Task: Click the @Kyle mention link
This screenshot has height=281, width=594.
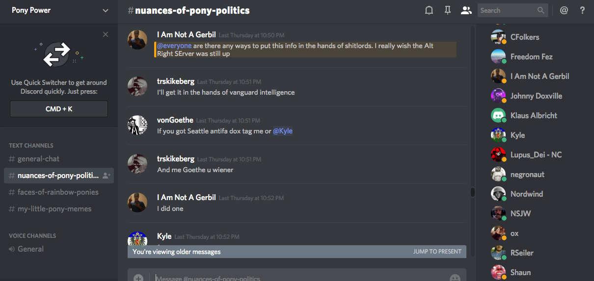Action: (x=283, y=131)
